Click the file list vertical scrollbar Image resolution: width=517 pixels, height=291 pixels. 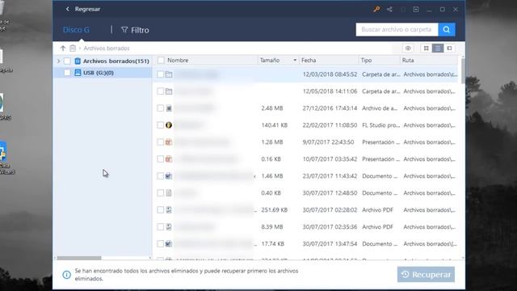[x=463, y=71]
